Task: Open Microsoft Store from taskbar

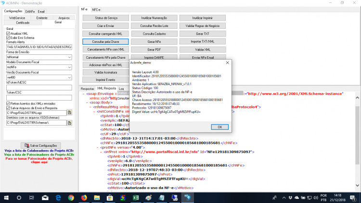Action: pyautogui.click(x=110, y=198)
